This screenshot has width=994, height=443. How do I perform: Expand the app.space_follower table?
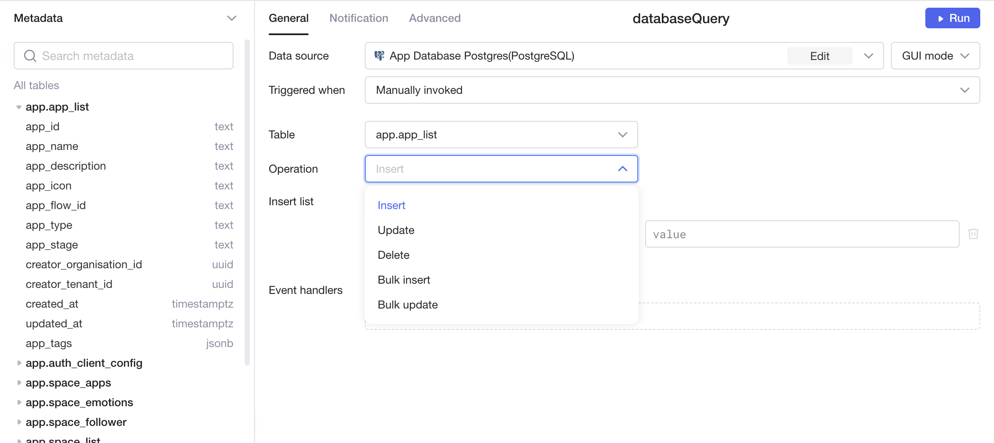[19, 422]
